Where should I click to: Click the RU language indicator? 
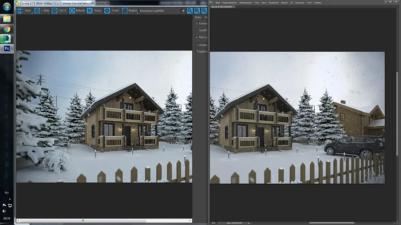pyautogui.click(x=7, y=192)
